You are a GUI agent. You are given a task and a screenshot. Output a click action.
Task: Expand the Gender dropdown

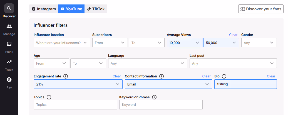(259, 43)
